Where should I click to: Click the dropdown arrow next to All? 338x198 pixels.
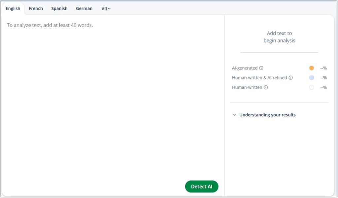pos(109,9)
